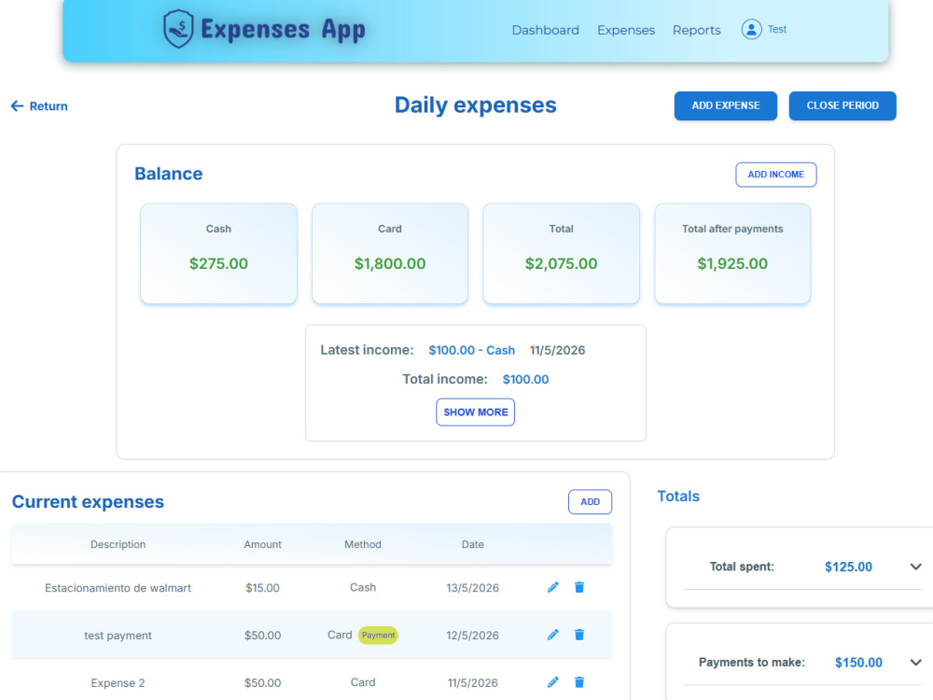Click the $15.00 amount cell
Viewport: 933px width, 700px height.
262,588
